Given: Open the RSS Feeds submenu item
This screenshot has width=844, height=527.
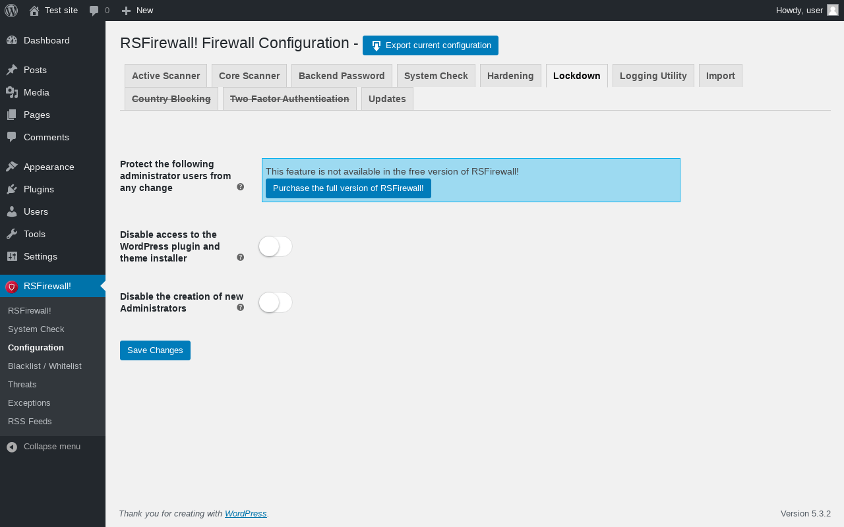Looking at the screenshot, I should point(30,421).
